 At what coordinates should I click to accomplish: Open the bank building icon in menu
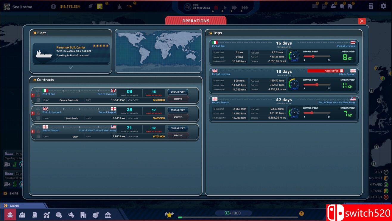[108, 215]
